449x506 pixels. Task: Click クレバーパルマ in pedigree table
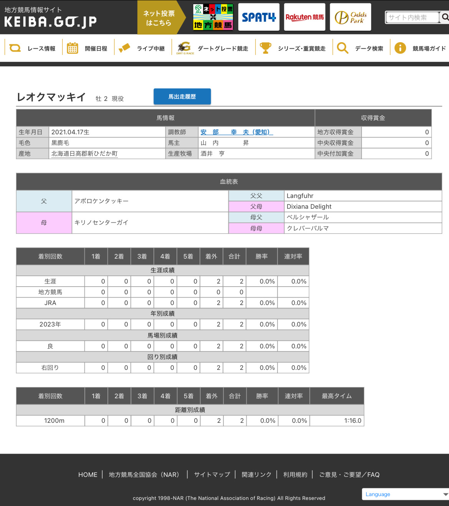coord(308,228)
